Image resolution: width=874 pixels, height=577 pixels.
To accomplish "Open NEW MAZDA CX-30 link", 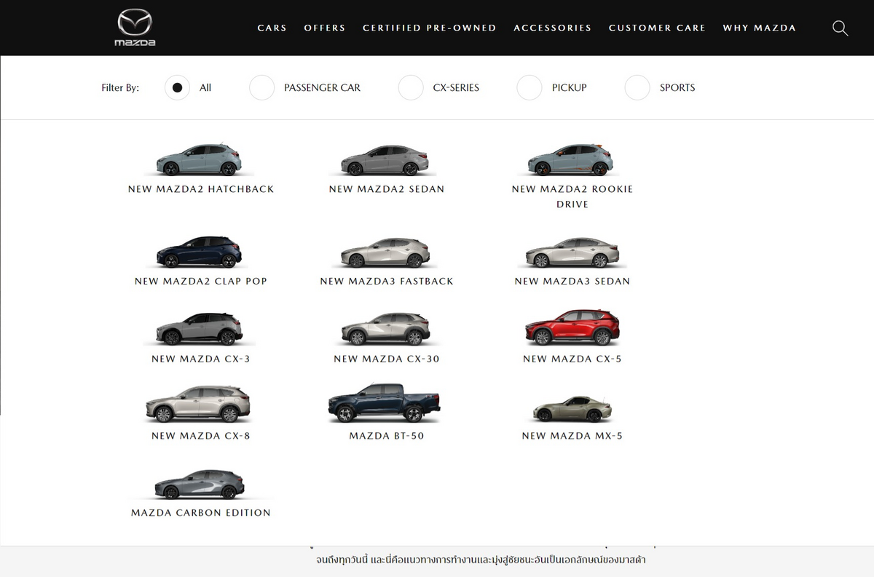I will (387, 359).
